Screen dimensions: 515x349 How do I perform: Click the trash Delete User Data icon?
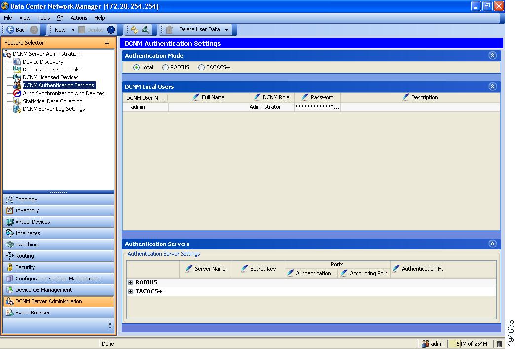(169, 30)
